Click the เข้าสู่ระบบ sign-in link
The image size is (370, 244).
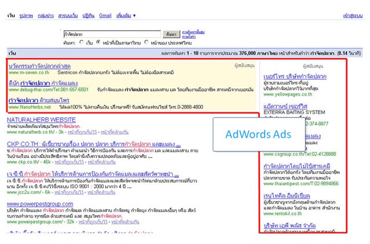click(353, 16)
